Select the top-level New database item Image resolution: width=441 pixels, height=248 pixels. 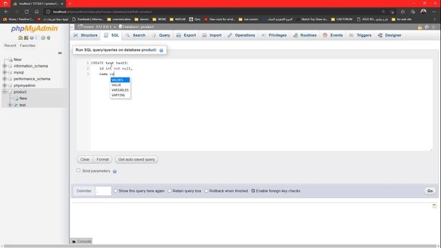(17, 60)
